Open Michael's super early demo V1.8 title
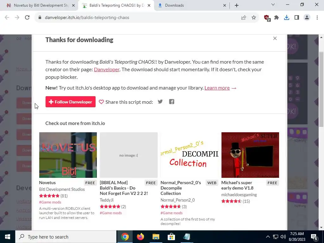The image size is (324, 243). 237,185
